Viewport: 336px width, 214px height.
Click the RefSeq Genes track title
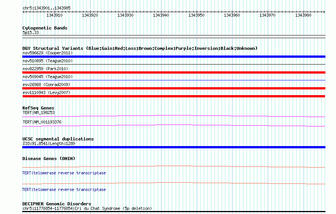(38, 108)
